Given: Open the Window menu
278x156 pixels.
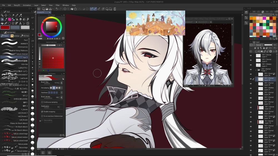Looking at the screenshot, I should pyautogui.click(x=66, y=5).
